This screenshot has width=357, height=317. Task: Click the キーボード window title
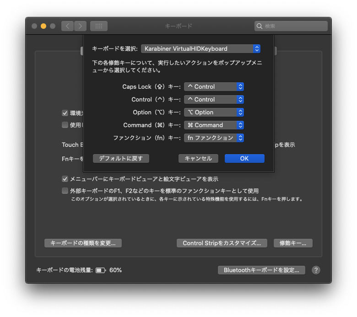click(x=178, y=26)
